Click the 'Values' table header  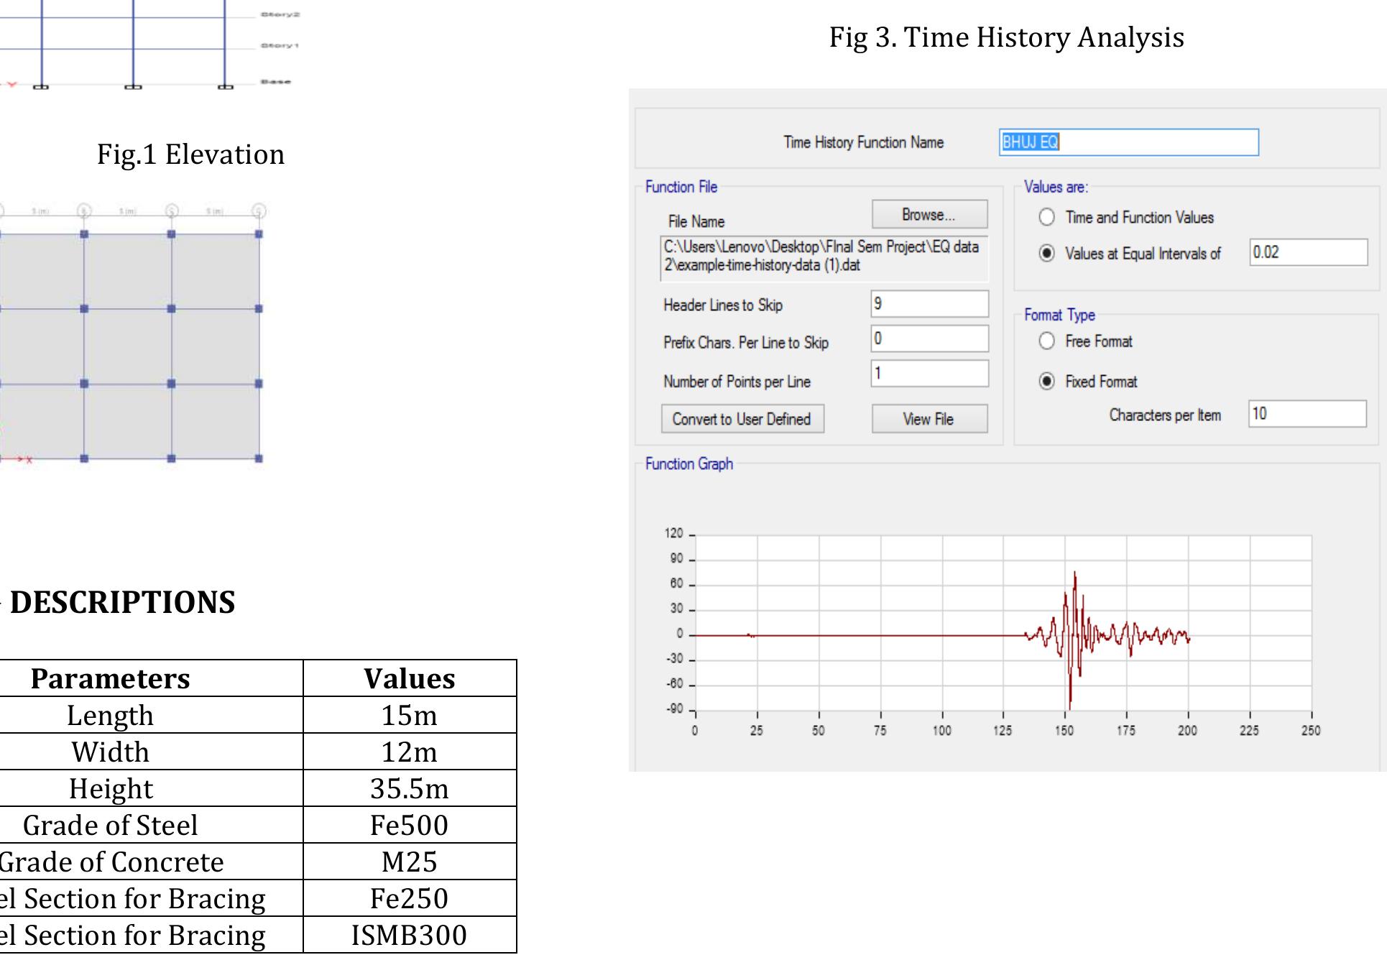[410, 678]
